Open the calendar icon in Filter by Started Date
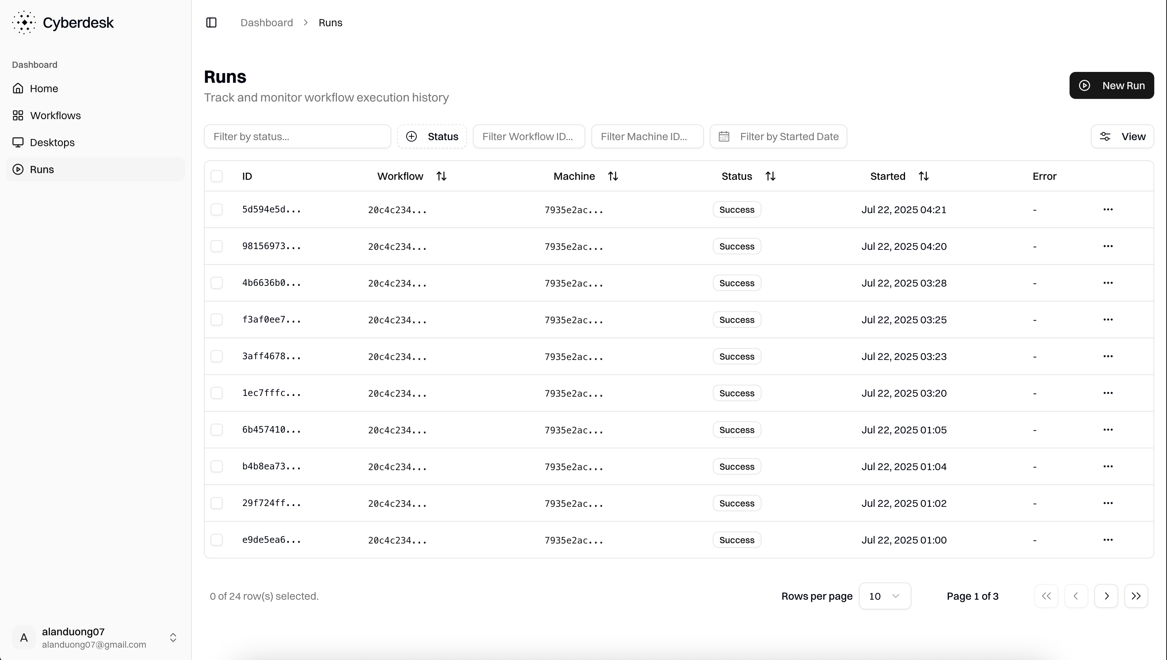Screen dimensions: 1167x660 (724, 136)
